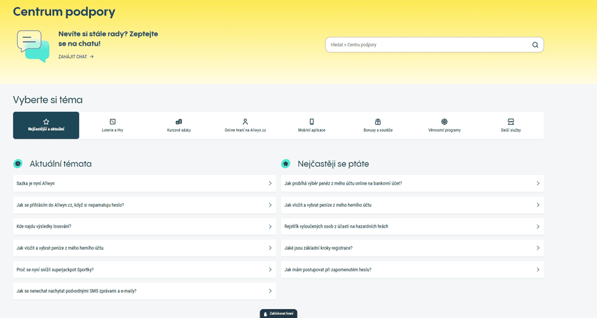Click the Zablokovat hraní button

pyautogui.click(x=279, y=314)
